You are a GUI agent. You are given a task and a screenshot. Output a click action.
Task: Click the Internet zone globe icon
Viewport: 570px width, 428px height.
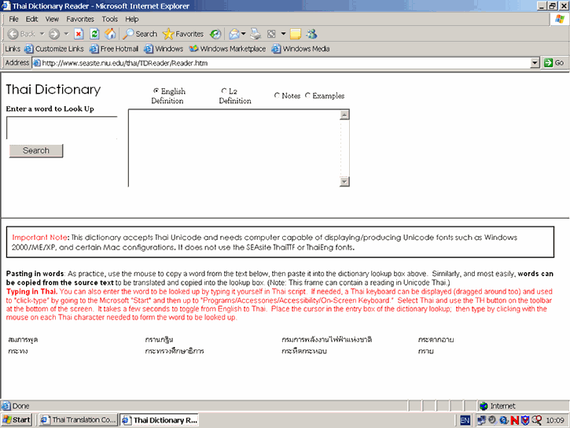484,406
